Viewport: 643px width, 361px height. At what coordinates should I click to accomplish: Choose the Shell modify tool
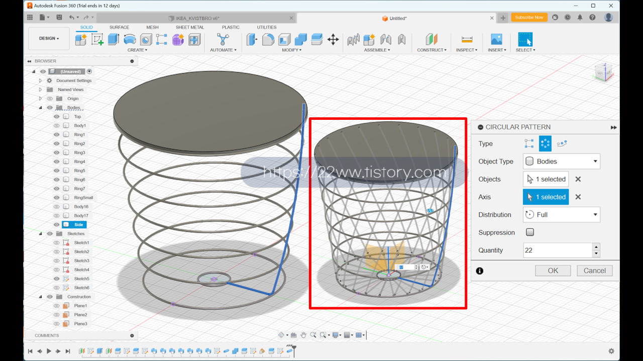284,40
